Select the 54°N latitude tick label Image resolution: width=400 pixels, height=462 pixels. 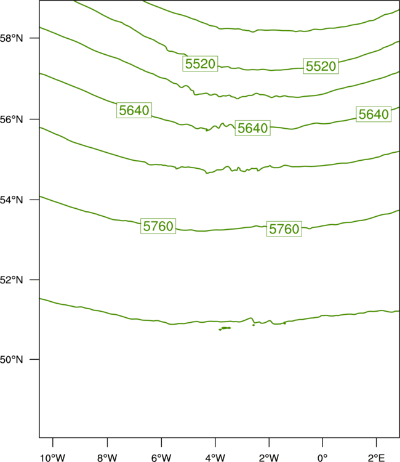(x=11, y=200)
